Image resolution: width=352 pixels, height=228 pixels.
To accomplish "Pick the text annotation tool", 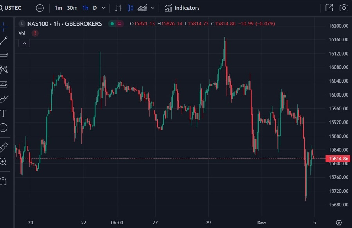I will pyautogui.click(x=4, y=113).
